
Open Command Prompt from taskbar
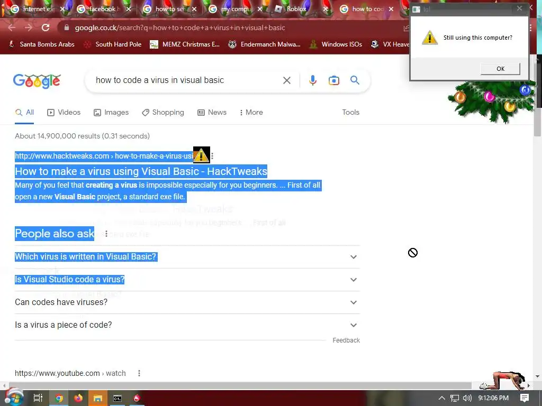118,399
